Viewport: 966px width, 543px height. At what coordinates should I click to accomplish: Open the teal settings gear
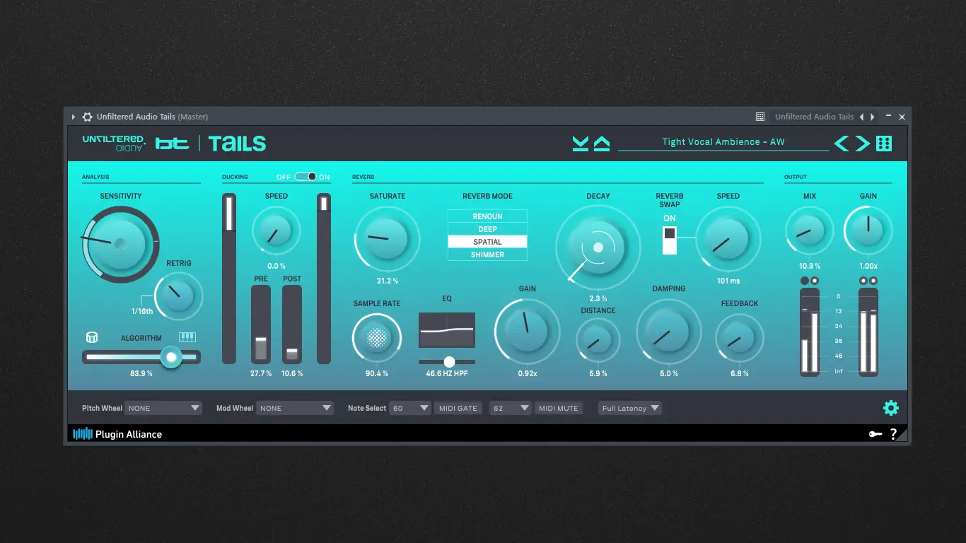click(x=890, y=408)
